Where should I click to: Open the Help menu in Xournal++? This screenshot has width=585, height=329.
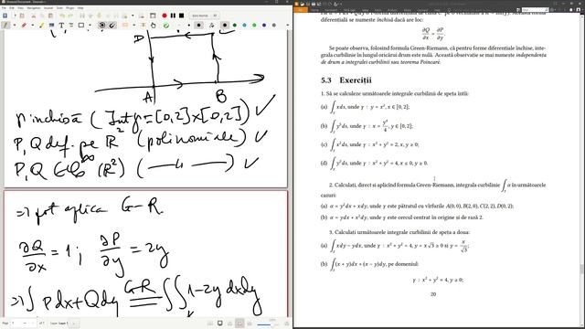pyautogui.click(x=80, y=8)
